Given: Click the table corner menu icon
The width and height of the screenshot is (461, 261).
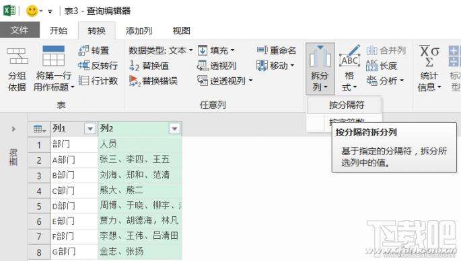Looking at the screenshot, I should [40, 129].
